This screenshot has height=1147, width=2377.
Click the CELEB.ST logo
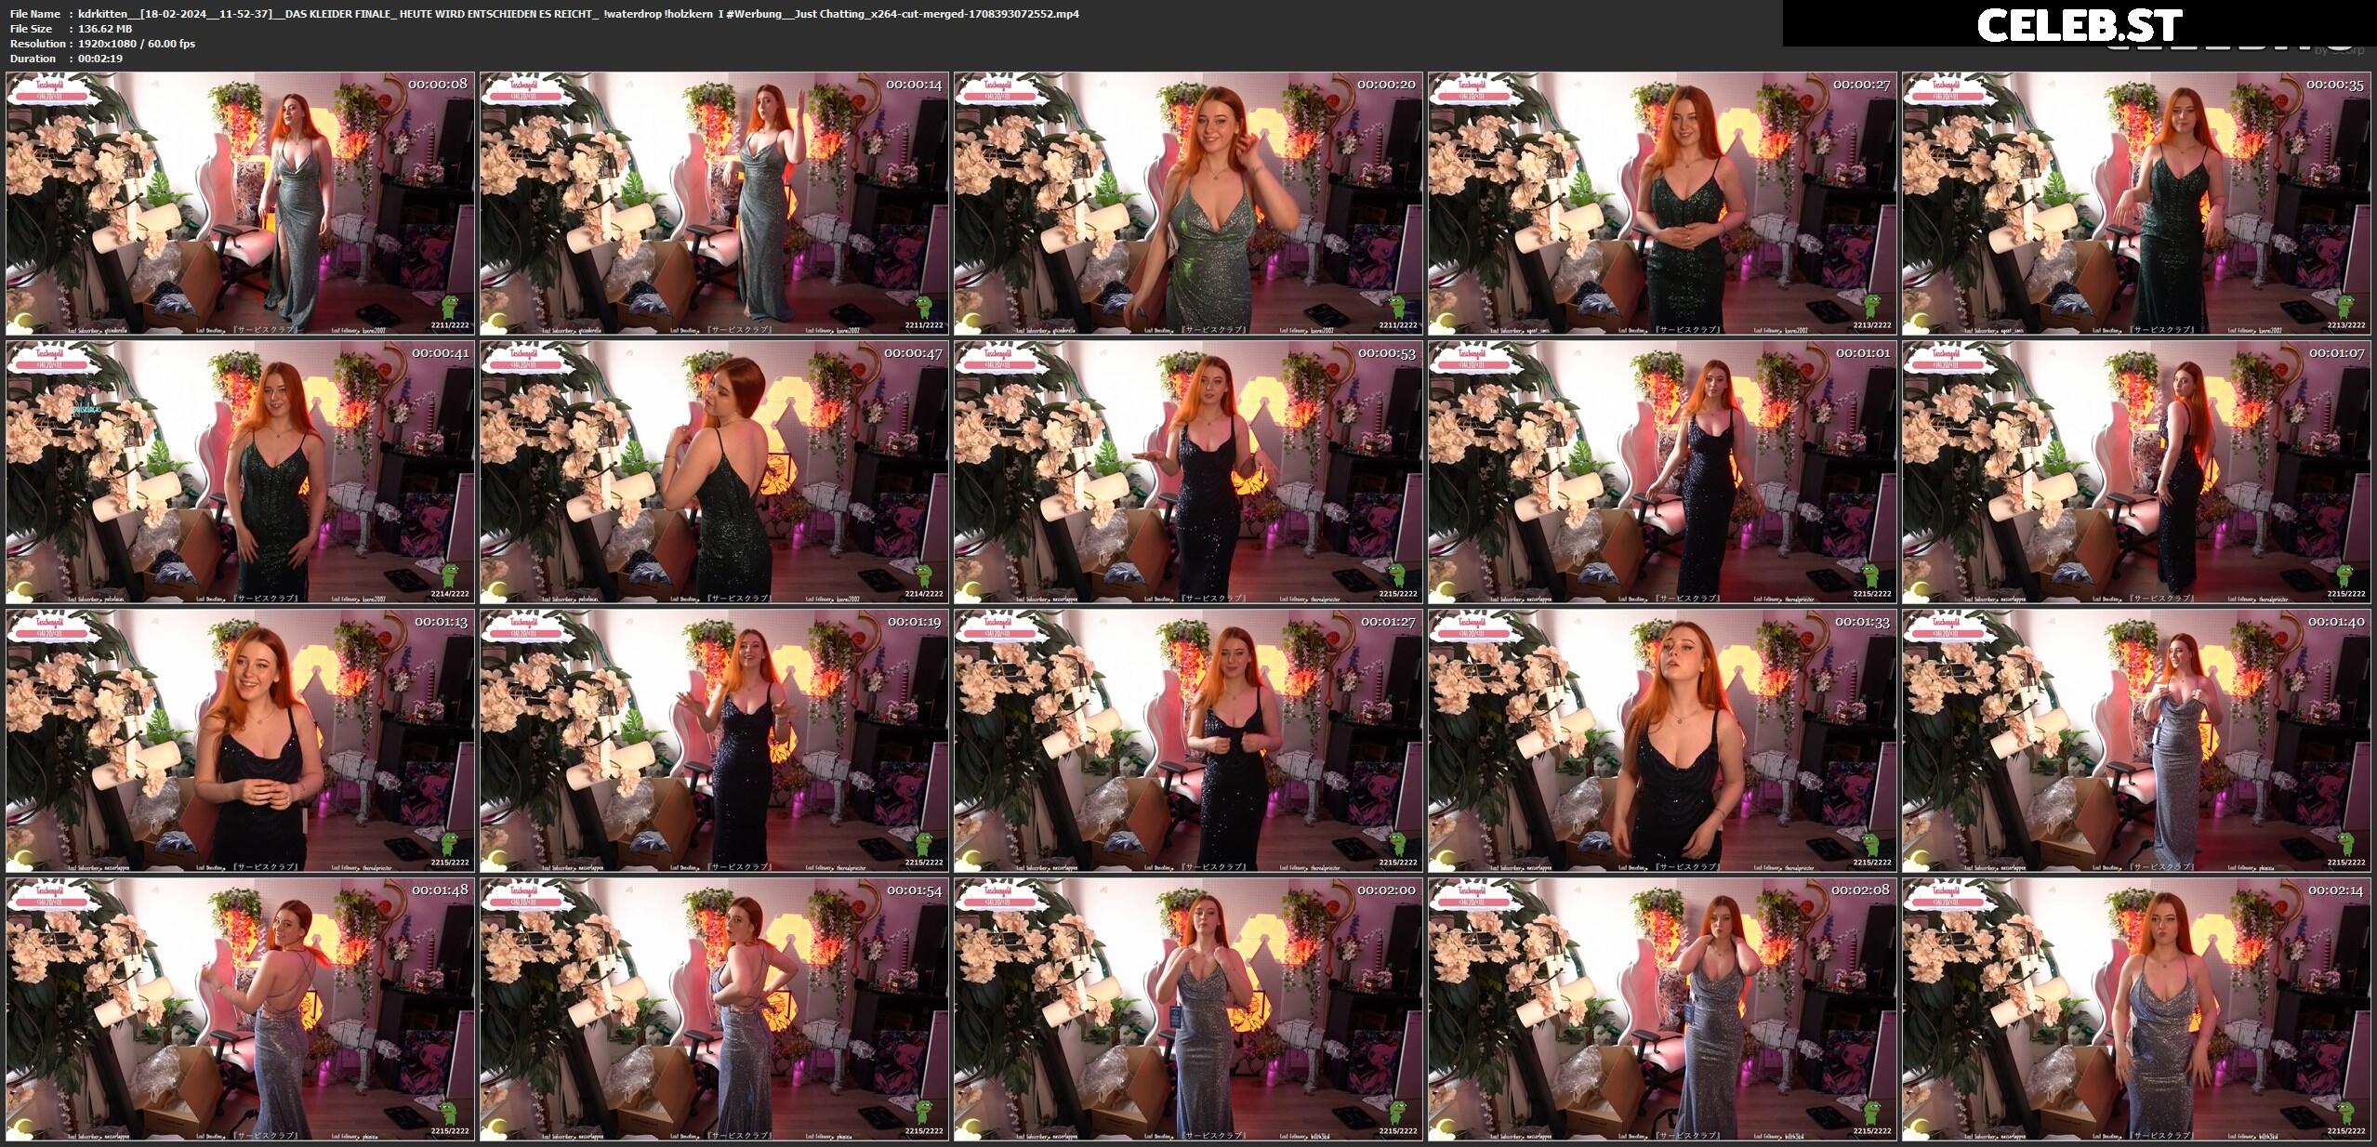pyautogui.click(x=2080, y=25)
